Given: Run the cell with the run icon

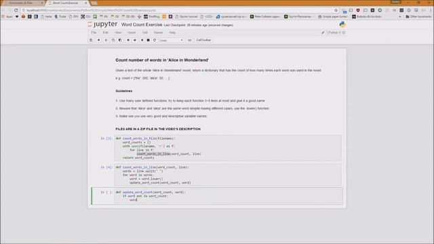Looking at the screenshot, I should 142,40.
